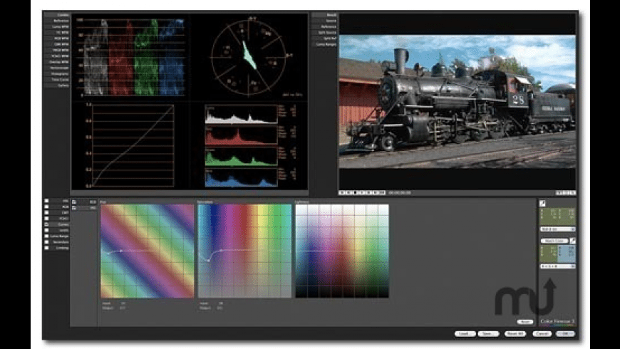The height and width of the screenshot is (349, 620).
Task: Click the OK button
Action: coord(565,333)
